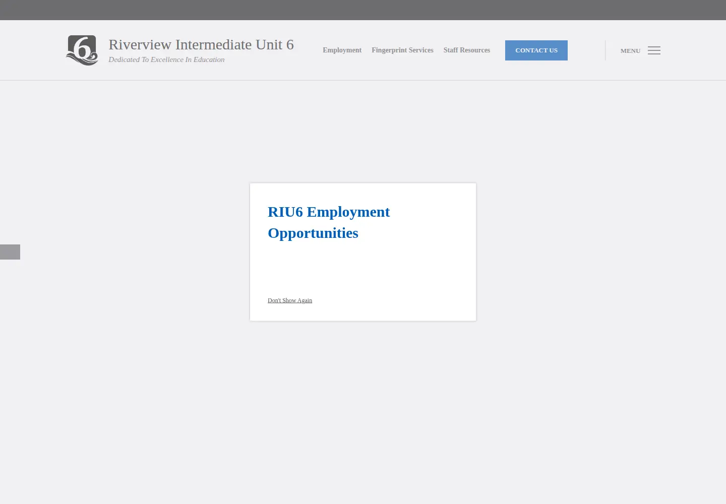Click Don't Show Again link
Screen dimensions: 726x504
(x=290, y=300)
